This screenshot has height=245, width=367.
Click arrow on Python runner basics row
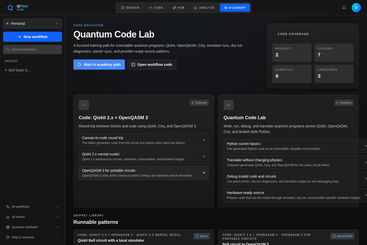click(x=365, y=146)
